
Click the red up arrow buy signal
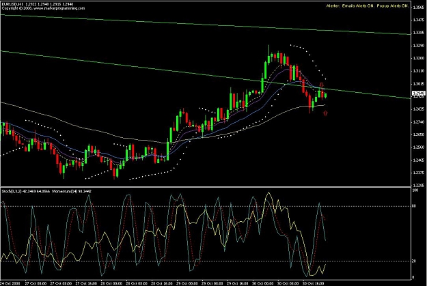(x=325, y=113)
